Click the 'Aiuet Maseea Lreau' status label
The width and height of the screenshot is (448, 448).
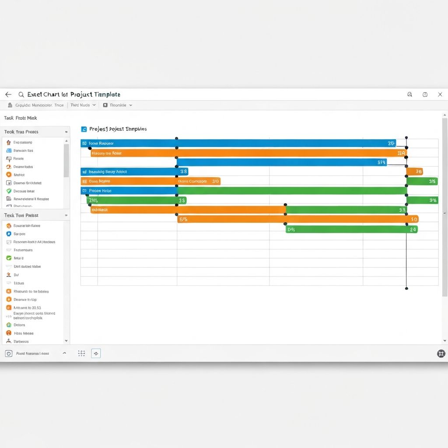point(32,353)
